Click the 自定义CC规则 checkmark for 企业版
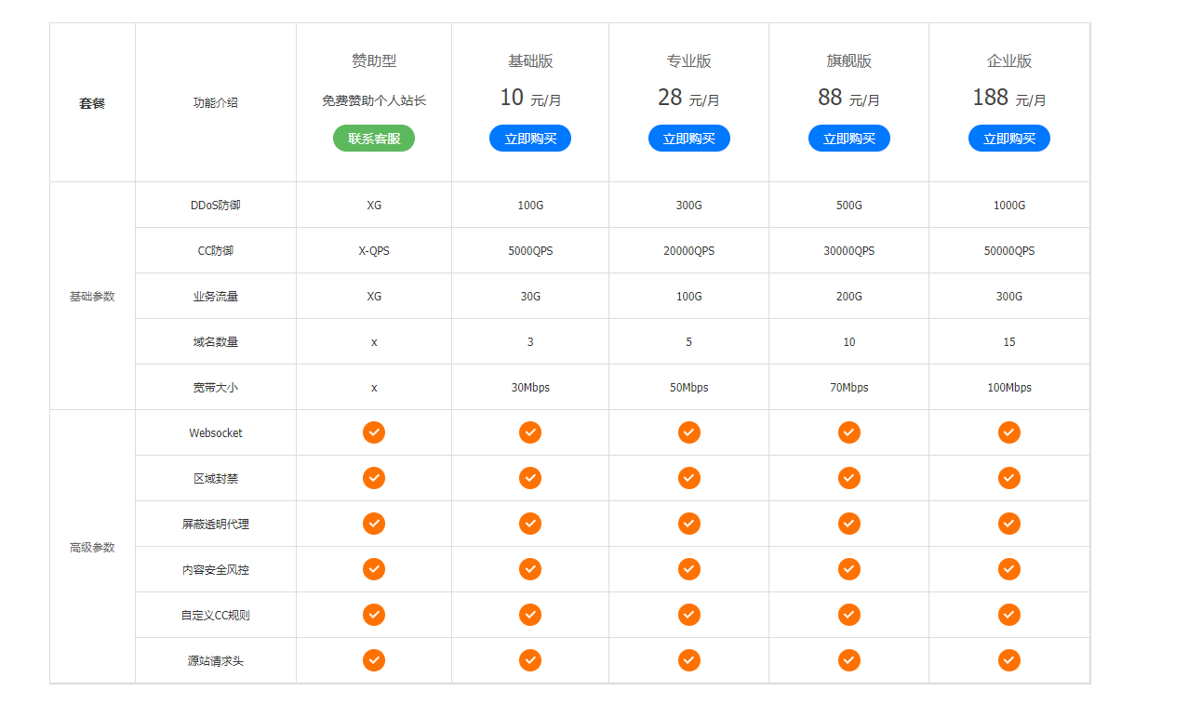1188x704 pixels. click(1009, 615)
